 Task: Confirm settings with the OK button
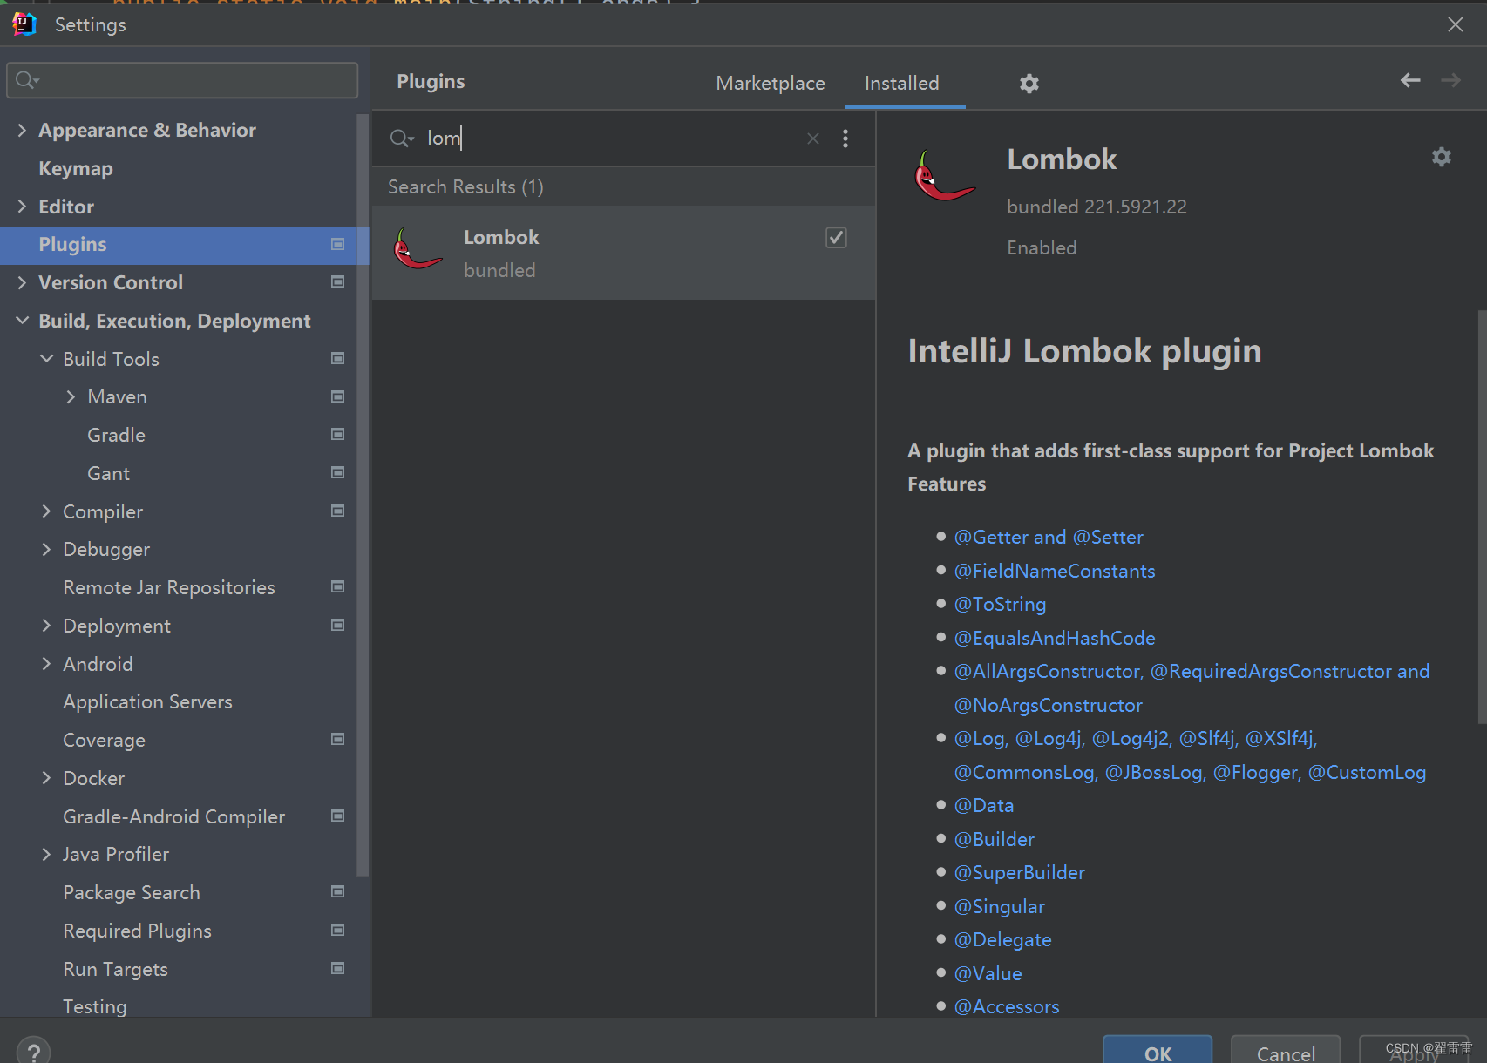tap(1158, 1050)
